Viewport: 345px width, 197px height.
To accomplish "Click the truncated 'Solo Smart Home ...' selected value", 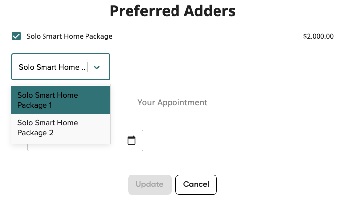I will (52, 67).
